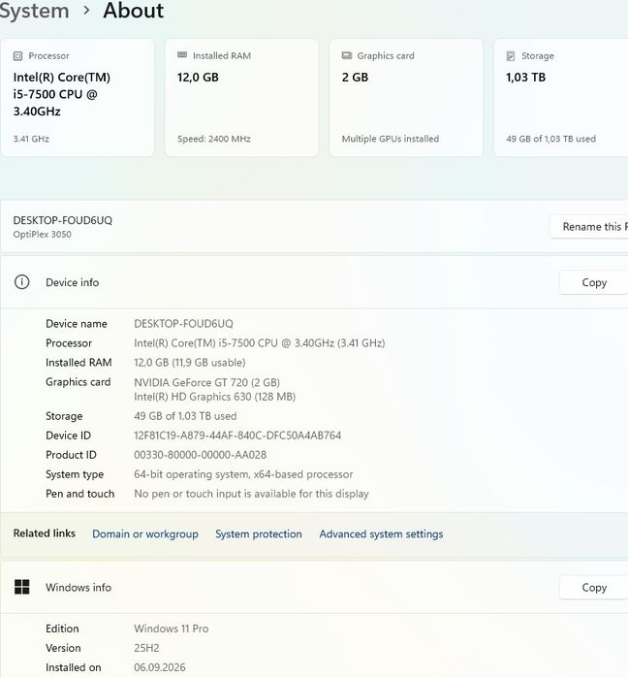628x678 pixels.
Task: Click the 'Pen and touch' row label
Action: (79, 494)
